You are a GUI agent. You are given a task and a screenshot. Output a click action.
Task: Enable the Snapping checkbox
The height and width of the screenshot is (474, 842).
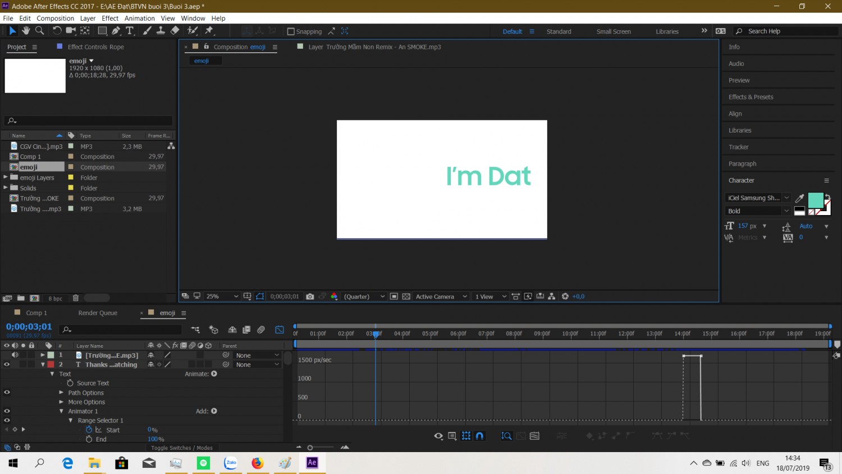291,31
